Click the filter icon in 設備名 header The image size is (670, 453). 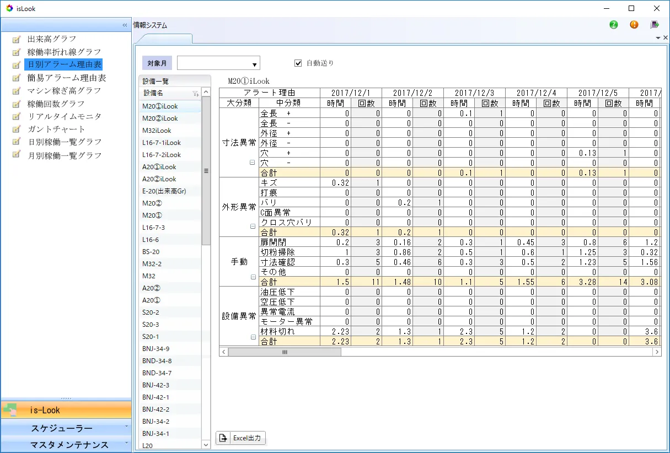coord(195,93)
